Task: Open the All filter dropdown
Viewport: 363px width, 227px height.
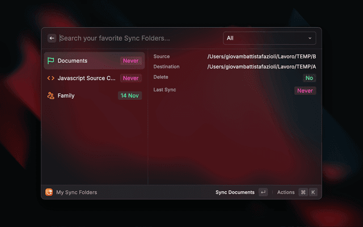Action: 269,38
